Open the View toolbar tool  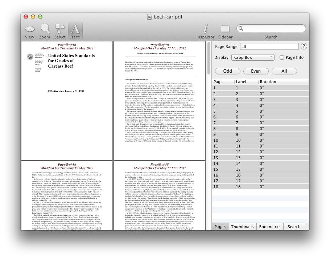click(x=29, y=31)
